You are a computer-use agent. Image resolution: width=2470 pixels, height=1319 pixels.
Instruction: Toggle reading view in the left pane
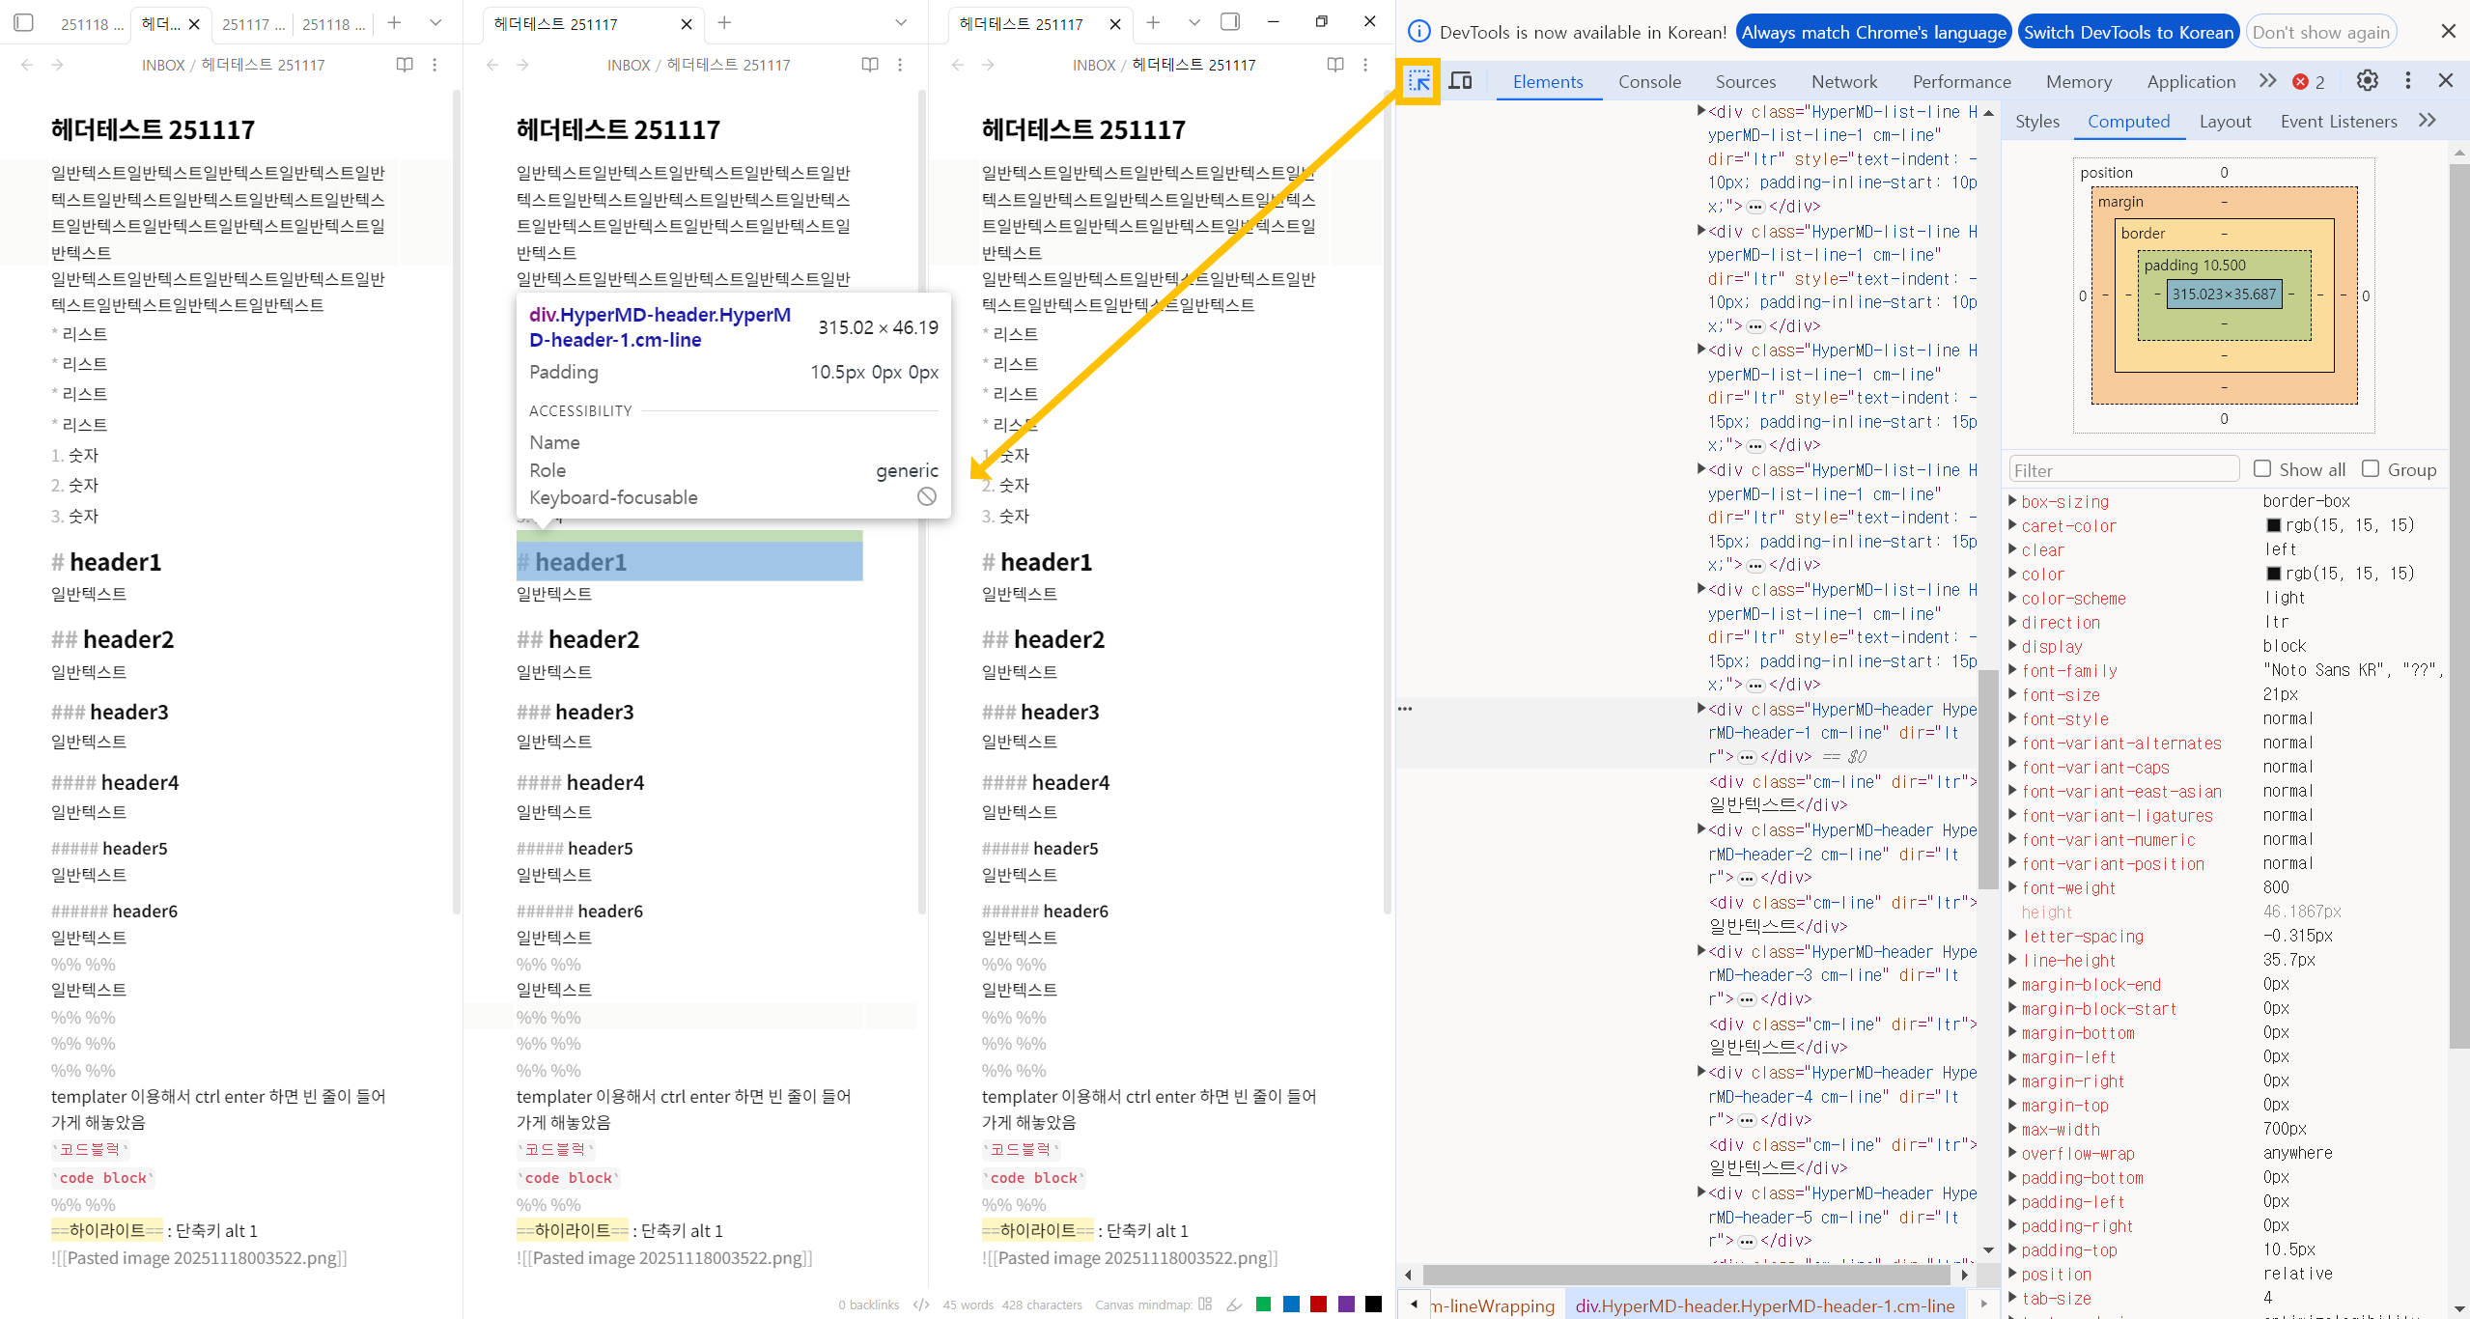tap(405, 65)
